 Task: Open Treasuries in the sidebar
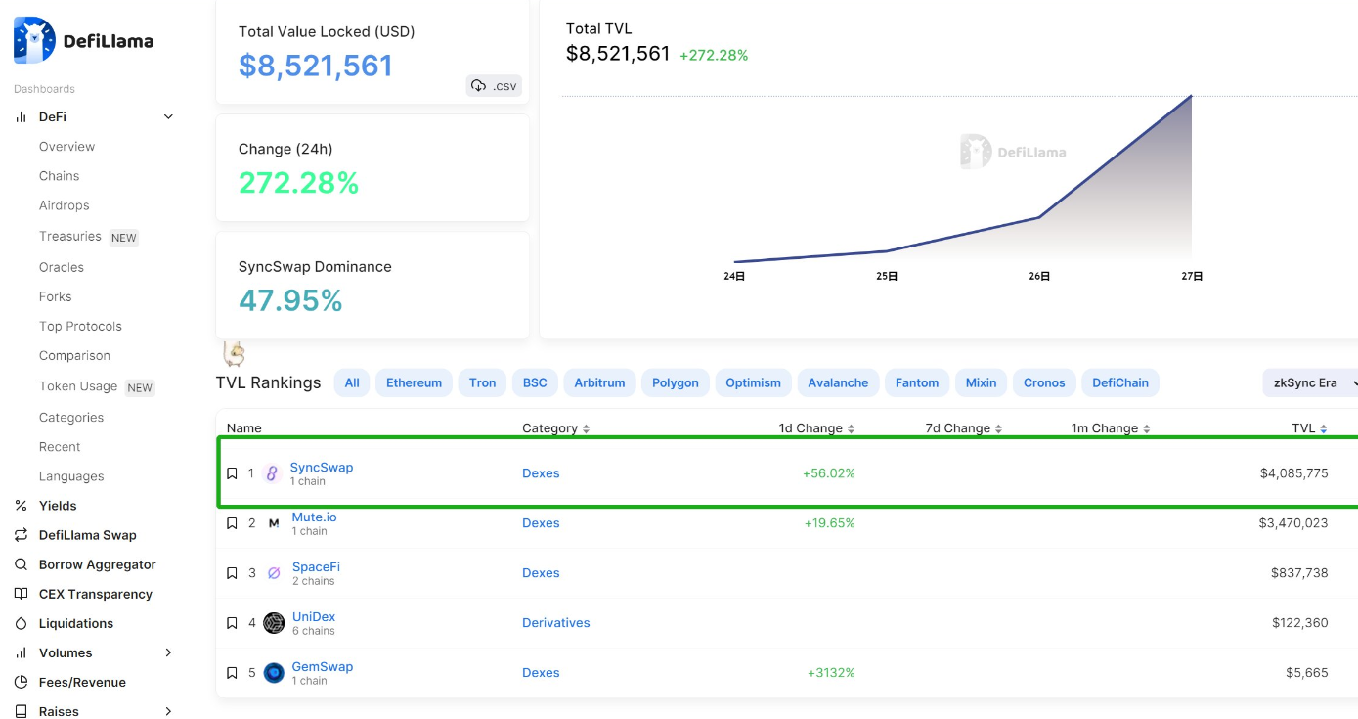click(70, 236)
